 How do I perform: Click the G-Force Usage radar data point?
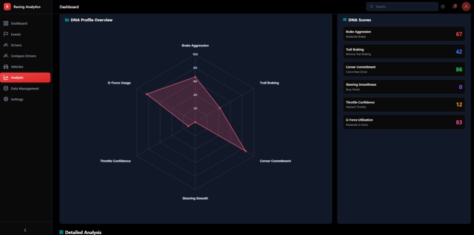coord(146,94)
